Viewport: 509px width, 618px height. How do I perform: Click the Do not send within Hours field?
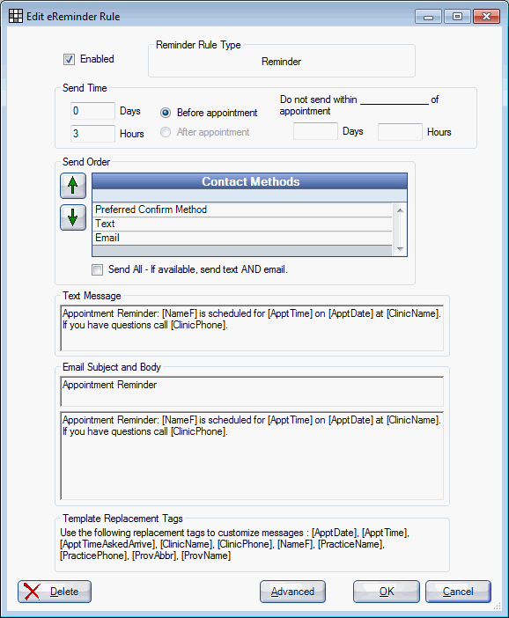tap(400, 132)
